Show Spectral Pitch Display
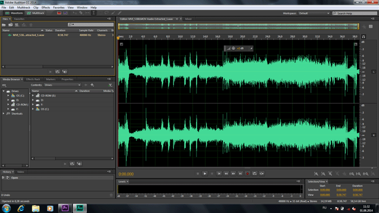The image size is (379, 213). tap(66, 13)
